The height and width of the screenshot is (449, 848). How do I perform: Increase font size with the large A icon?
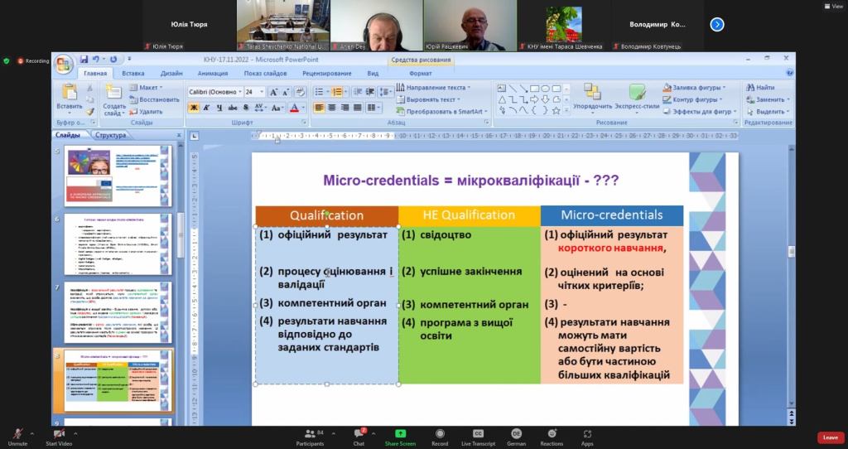pyautogui.click(x=273, y=92)
